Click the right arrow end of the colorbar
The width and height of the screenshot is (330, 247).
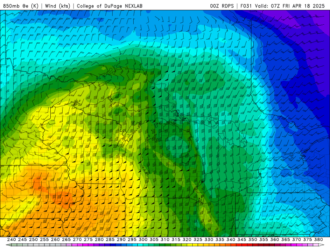(x=321, y=245)
